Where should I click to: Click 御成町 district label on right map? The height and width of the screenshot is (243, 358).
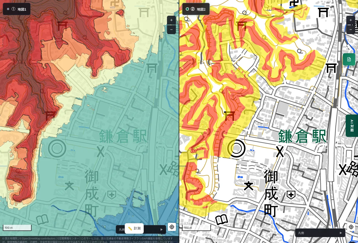coord(271,193)
